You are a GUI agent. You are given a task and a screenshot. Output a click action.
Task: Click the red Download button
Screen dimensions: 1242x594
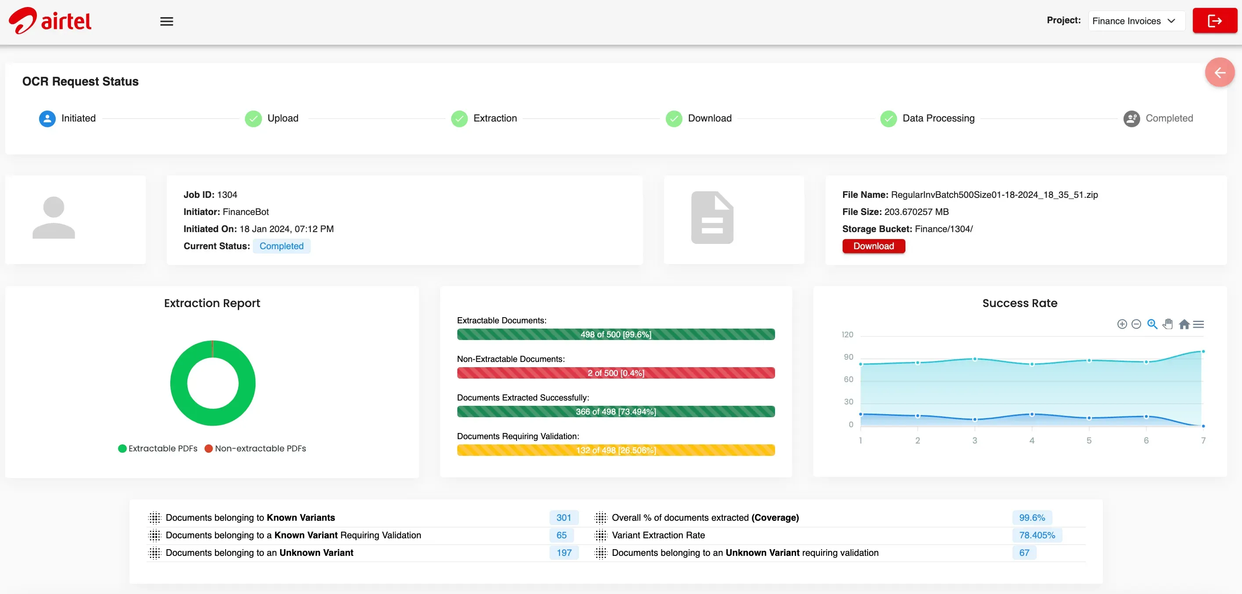[873, 246]
